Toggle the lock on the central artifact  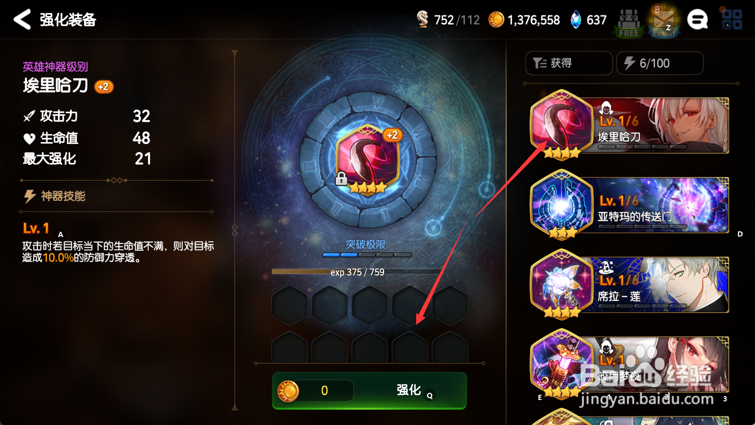click(341, 178)
